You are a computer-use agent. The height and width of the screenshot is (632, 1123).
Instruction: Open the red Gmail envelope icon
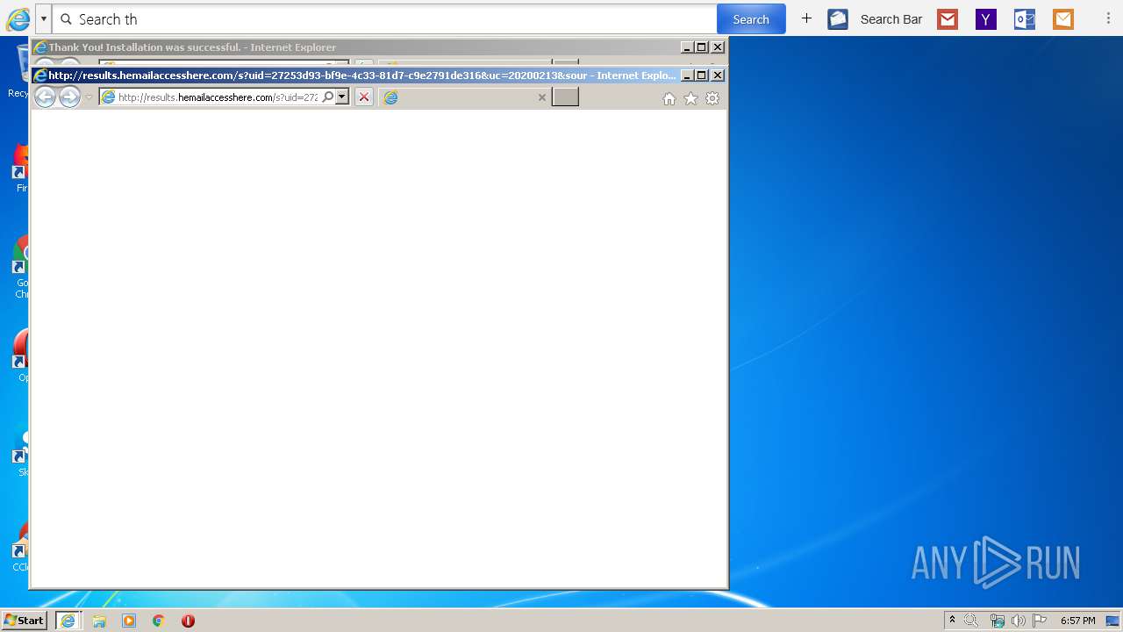pyautogui.click(x=948, y=19)
